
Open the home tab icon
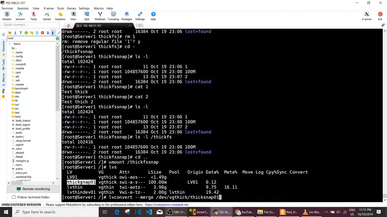coord(68,26)
